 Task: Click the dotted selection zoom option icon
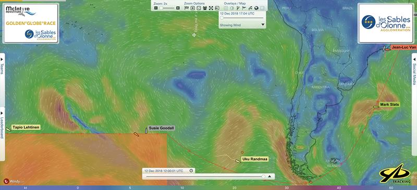click(x=199, y=8)
